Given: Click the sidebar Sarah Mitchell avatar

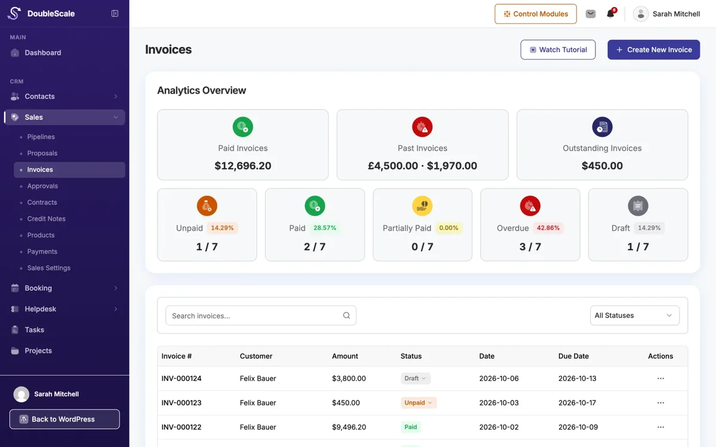Looking at the screenshot, I should pyautogui.click(x=21, y=394).
